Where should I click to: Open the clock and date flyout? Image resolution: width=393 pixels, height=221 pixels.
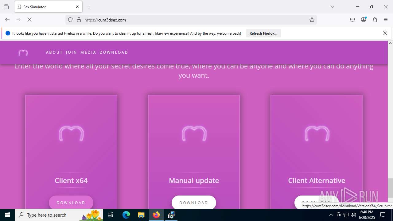[367, 215]
